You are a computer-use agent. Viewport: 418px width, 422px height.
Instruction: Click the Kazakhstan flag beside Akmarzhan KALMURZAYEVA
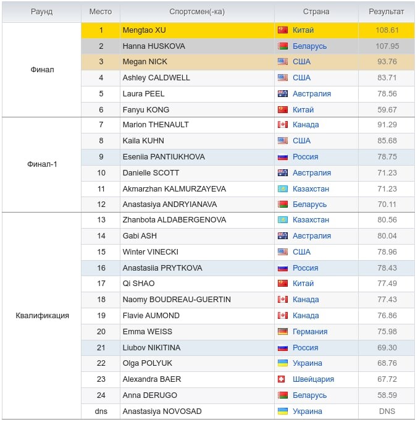click(283, 188)
